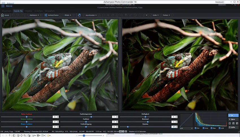This screenshot has height=137, width=240.
Task: Click the Farbtemperatur value input field
Action: (x=114, y=117)
